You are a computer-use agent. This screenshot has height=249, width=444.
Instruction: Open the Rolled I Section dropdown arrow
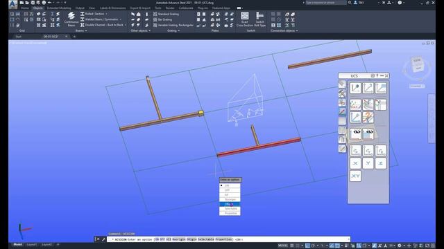[106, 14]
